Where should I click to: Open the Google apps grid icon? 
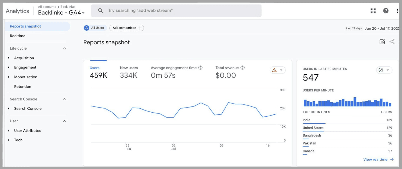coord(373,11)
